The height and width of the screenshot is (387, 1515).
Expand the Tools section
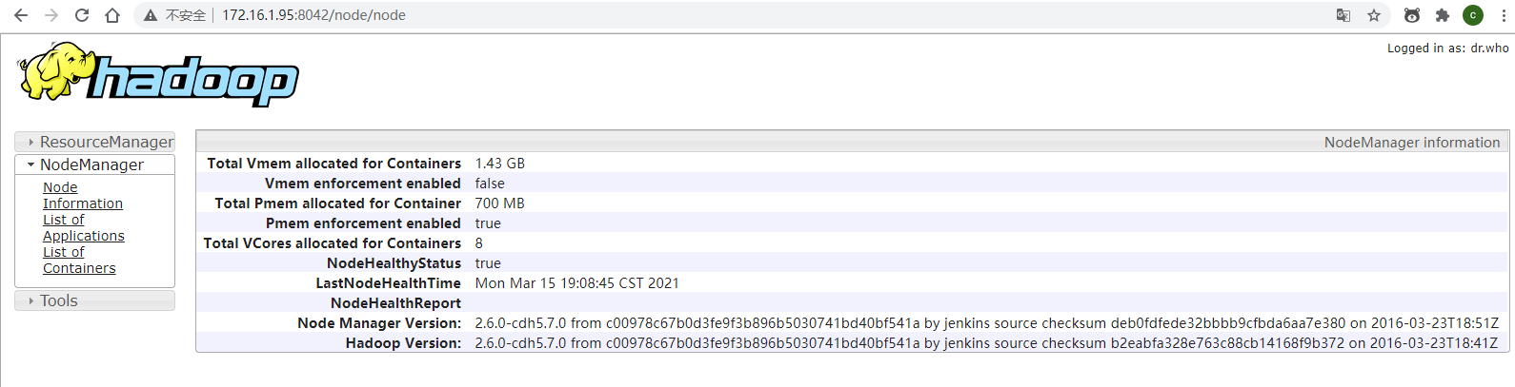coord(59,300)
